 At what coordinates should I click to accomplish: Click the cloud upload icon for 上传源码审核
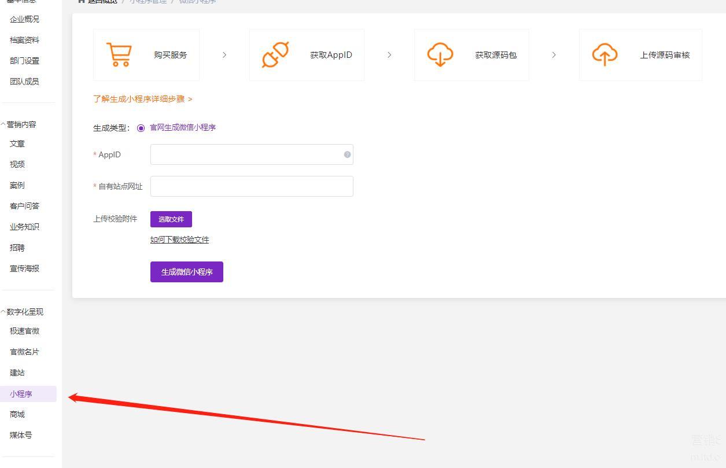[x=605, y=55]
